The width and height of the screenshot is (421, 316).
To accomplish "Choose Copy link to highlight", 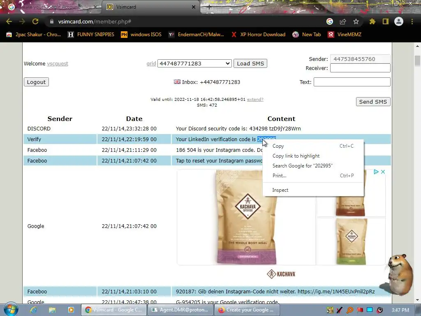I will (x=313, y=156).
